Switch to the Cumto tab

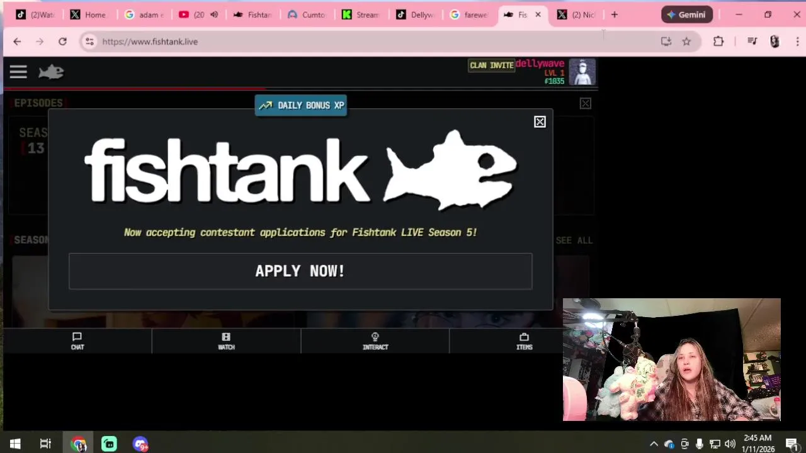click(307, 14)
